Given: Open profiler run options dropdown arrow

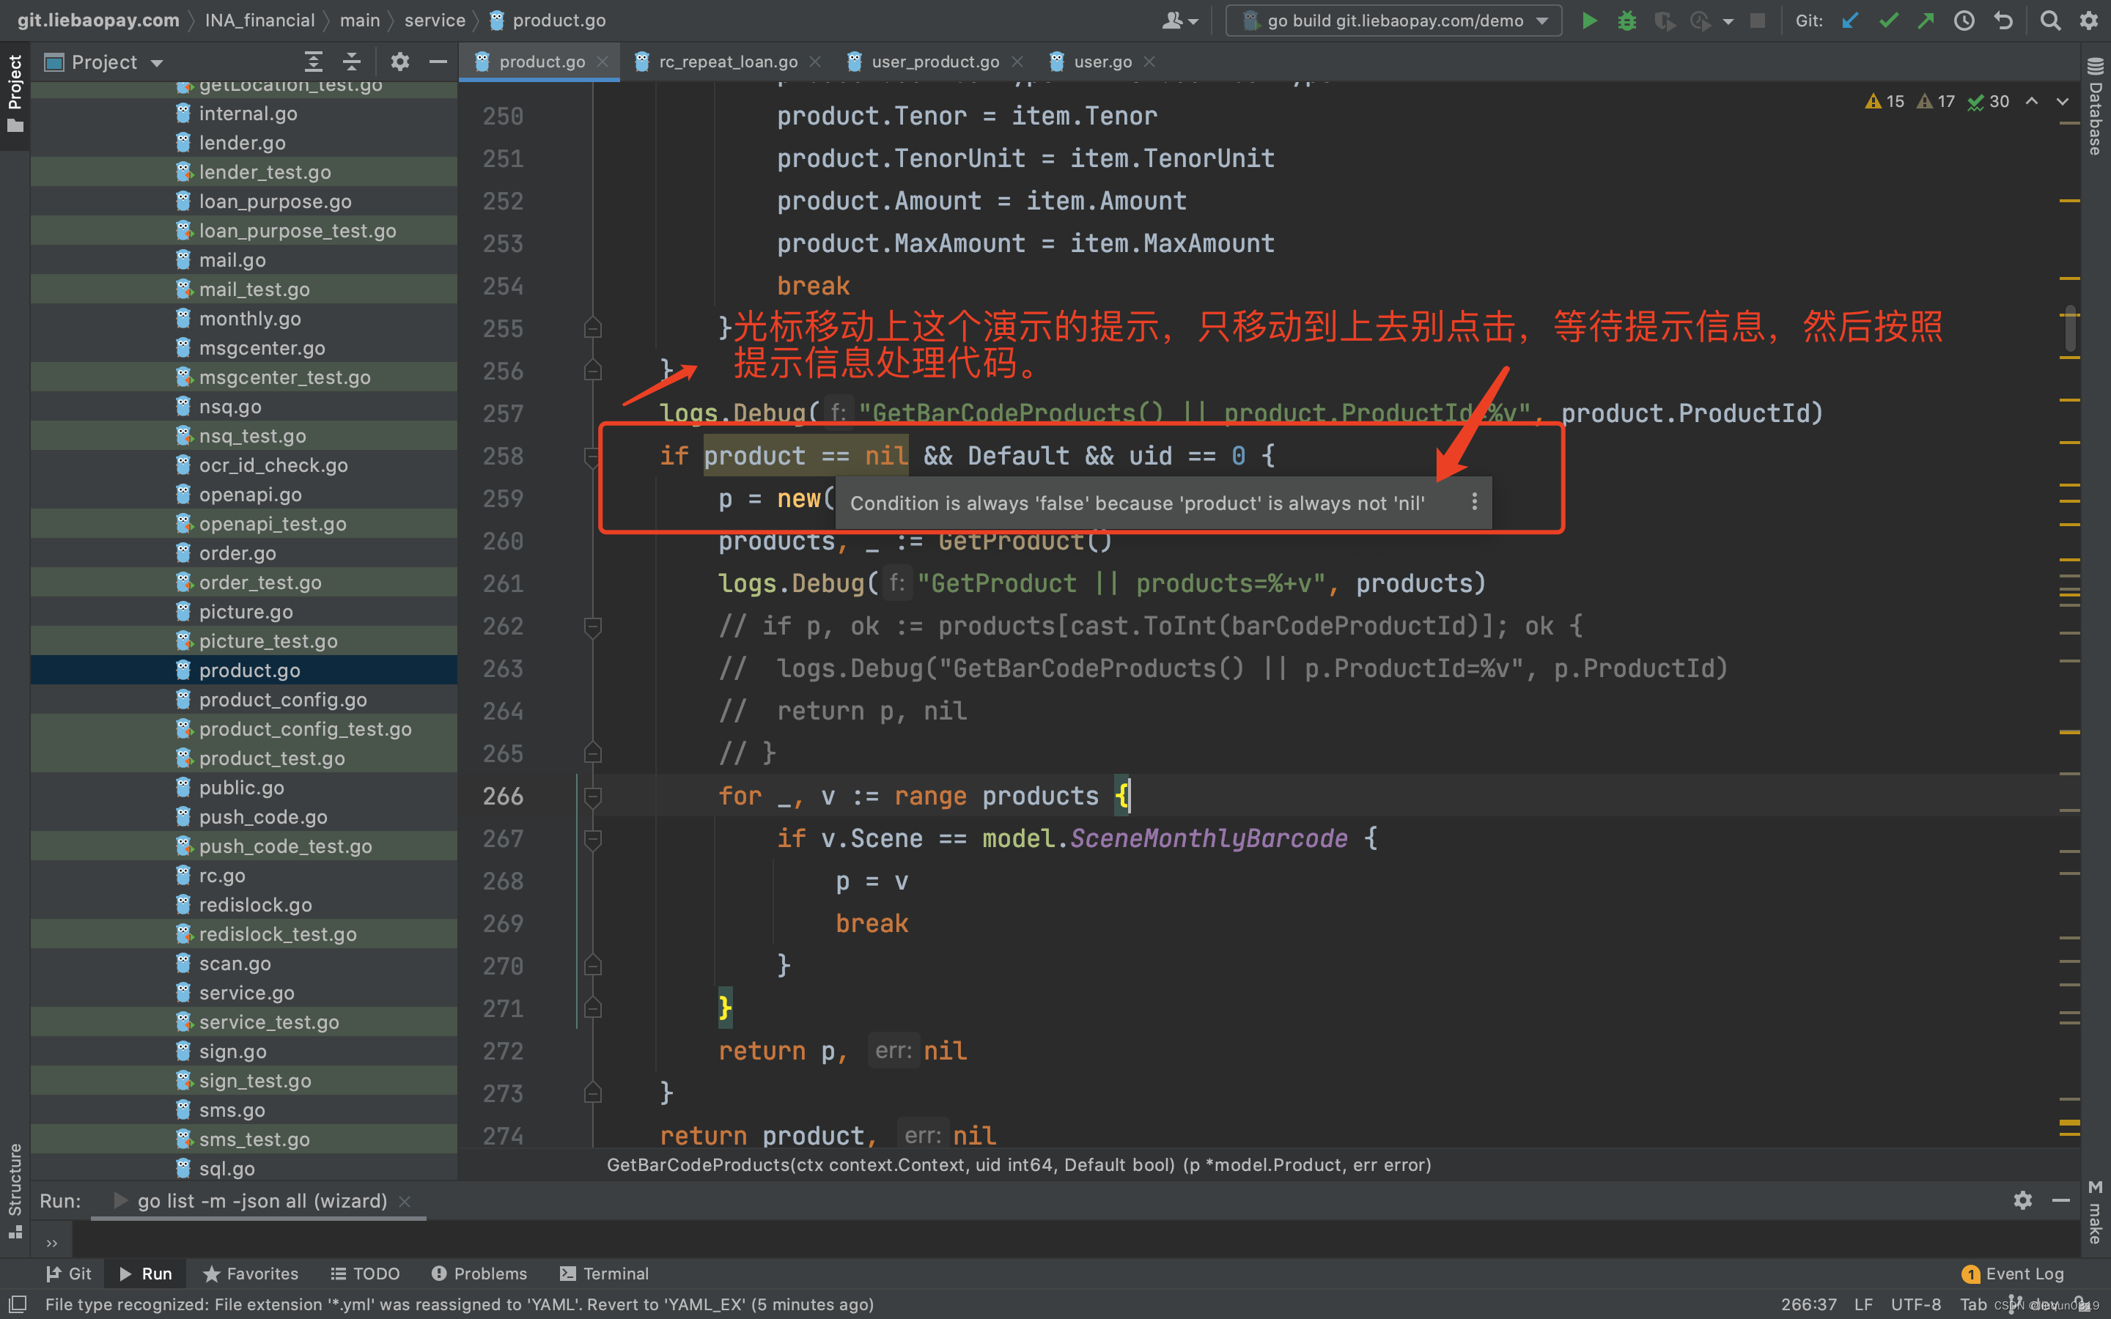Looking at the screenshot, I should coord(1728,21).
